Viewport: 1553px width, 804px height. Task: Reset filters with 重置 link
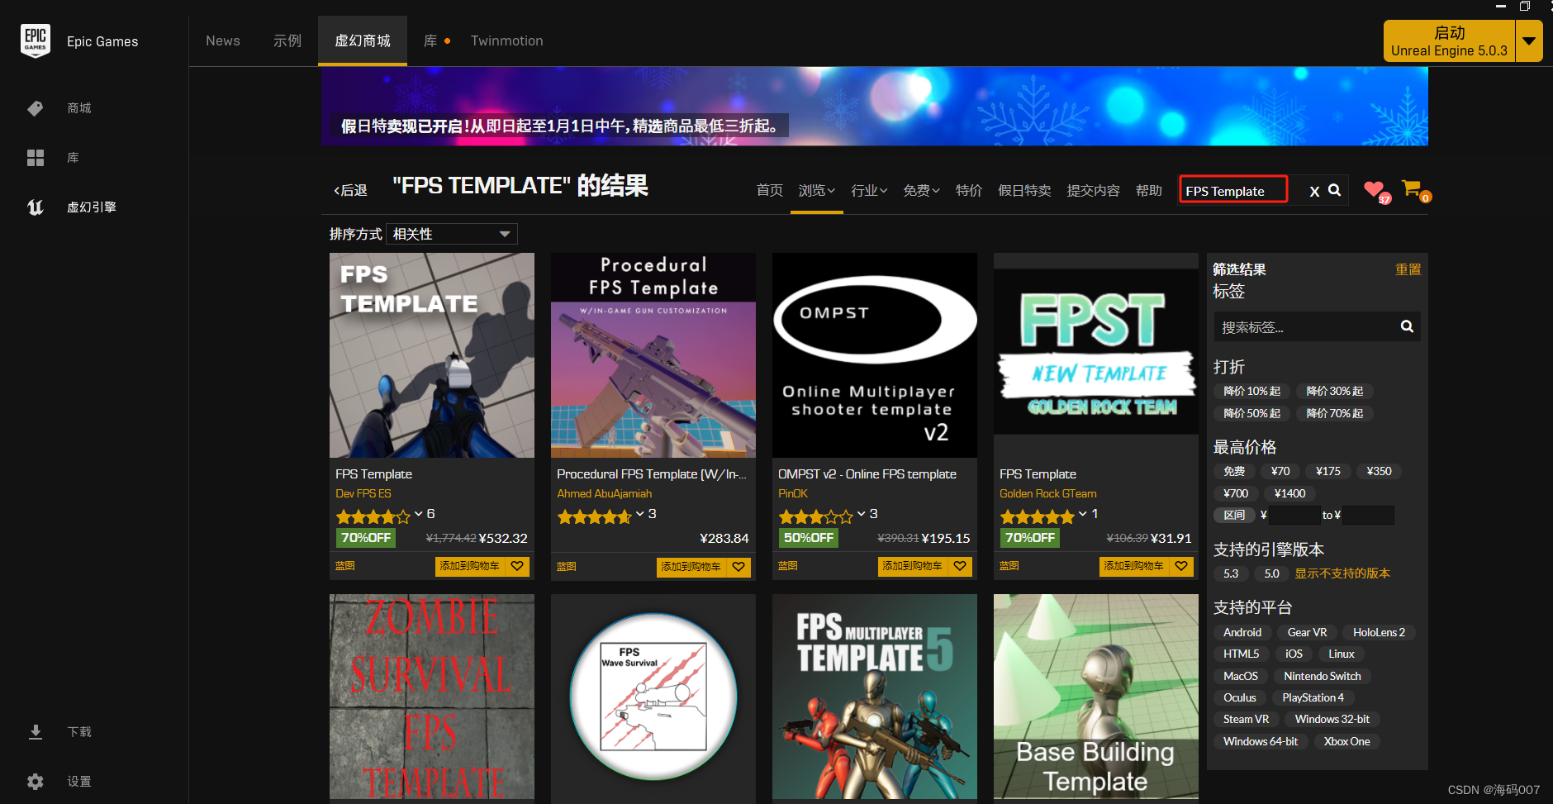pyautogui.click(x=1408, y=269)
